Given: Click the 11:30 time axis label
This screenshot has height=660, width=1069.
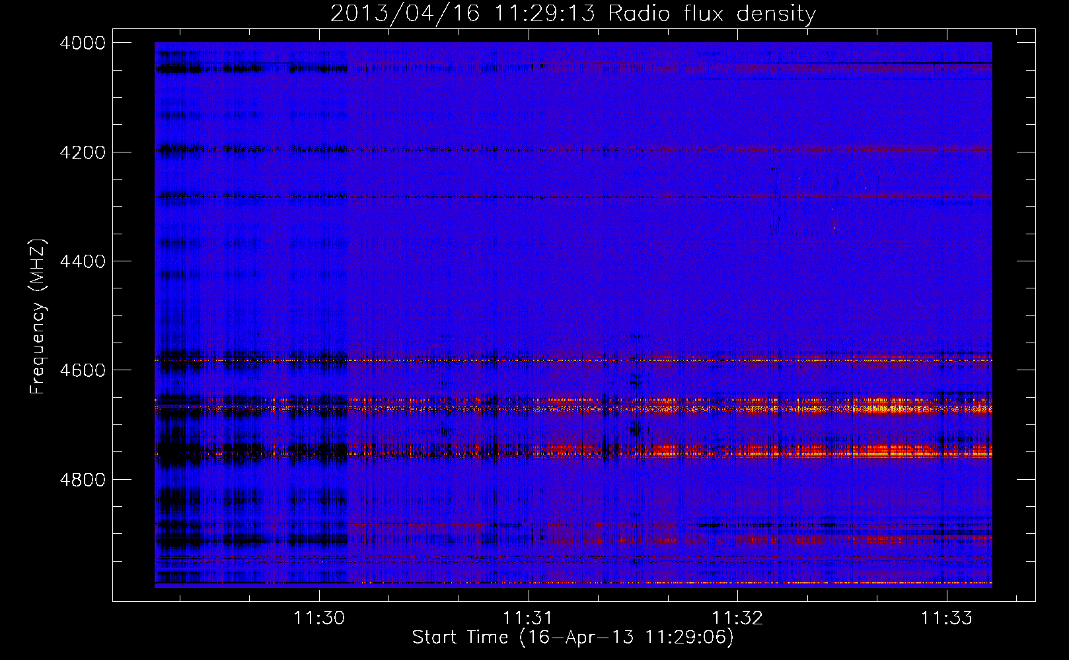Looking at the screenshot, I should (x=320, y=618).
